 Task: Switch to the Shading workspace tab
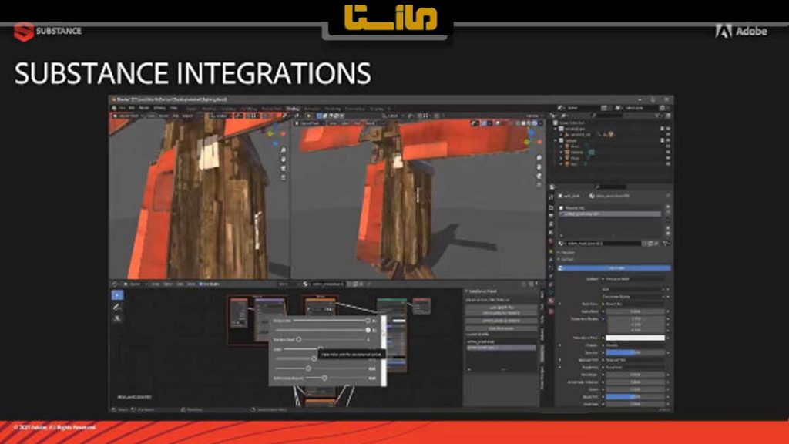pos(292,108)
